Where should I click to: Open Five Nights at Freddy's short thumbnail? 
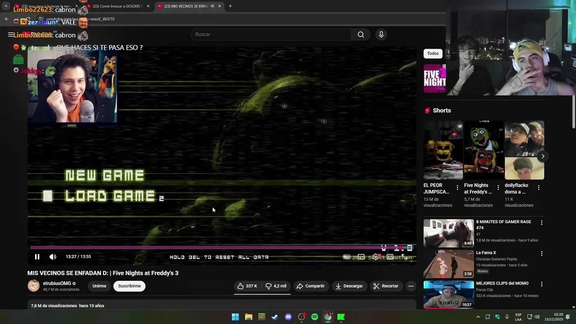click(x=484, y=150)
